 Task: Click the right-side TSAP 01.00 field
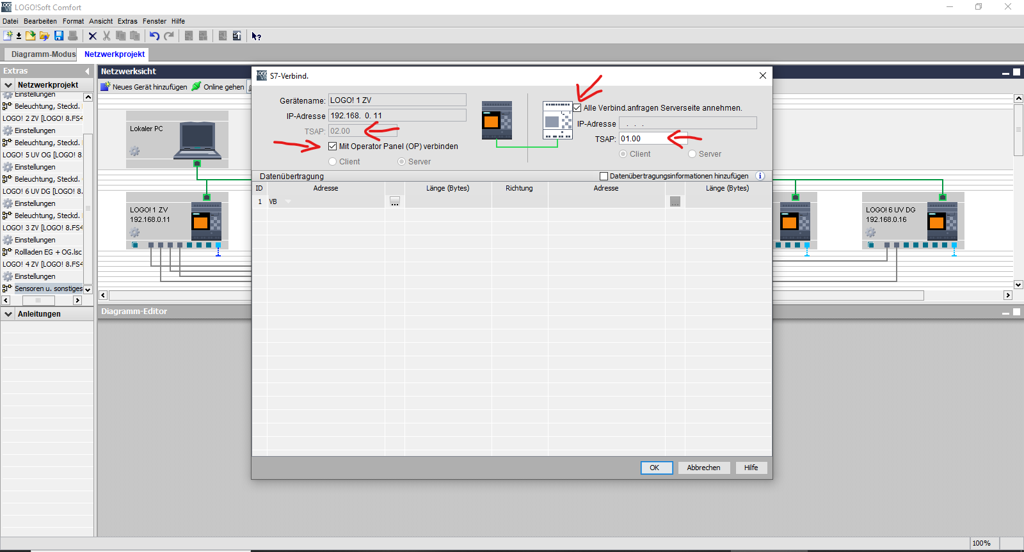click(653, 139)
